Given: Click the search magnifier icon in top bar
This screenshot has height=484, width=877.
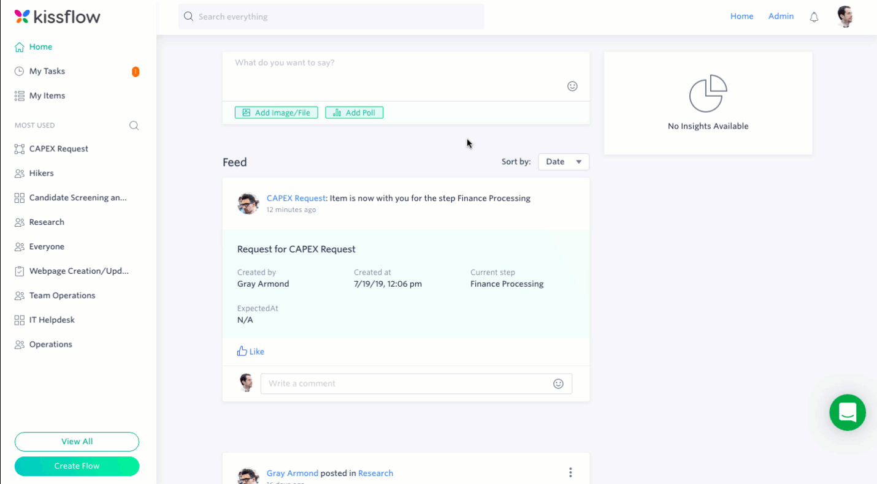Looking at the screenshot, I should click(189, 17).
